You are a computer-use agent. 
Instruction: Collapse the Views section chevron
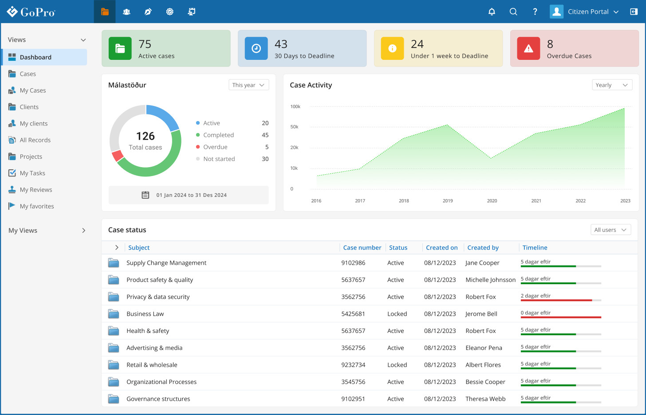click(x=83, y=40)
